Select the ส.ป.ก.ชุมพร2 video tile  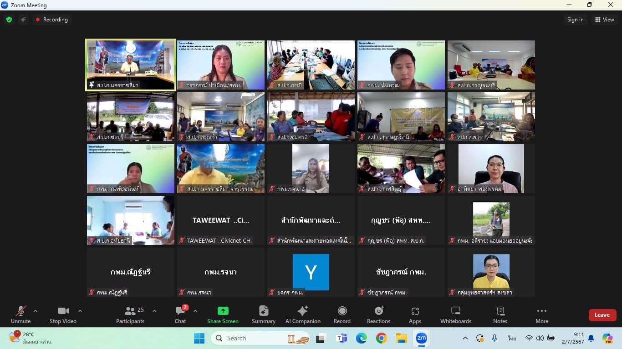[311, 117]
